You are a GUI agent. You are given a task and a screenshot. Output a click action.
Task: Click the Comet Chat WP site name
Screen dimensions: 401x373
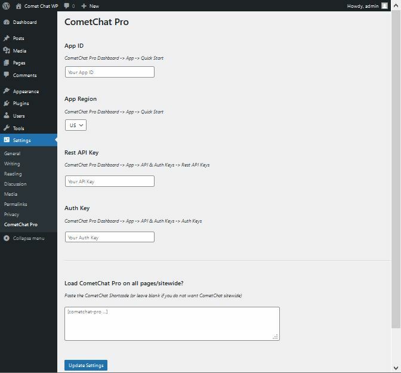(41, 6)
